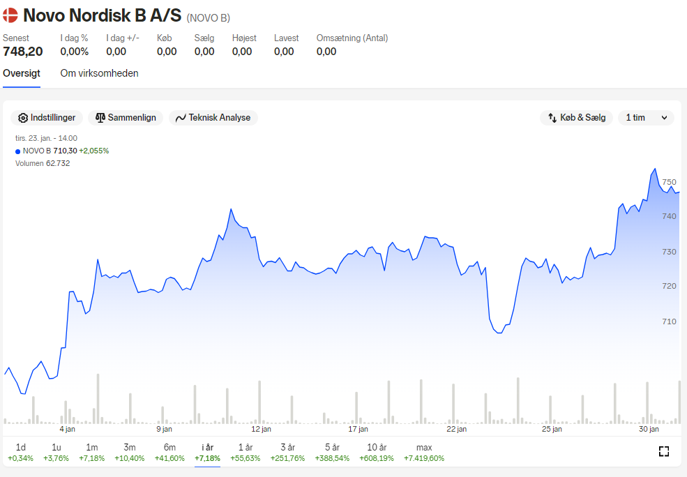This screenshot has height=477, width=687.
Task: Click the 9 jan date axis label
Action: point(165,429)
